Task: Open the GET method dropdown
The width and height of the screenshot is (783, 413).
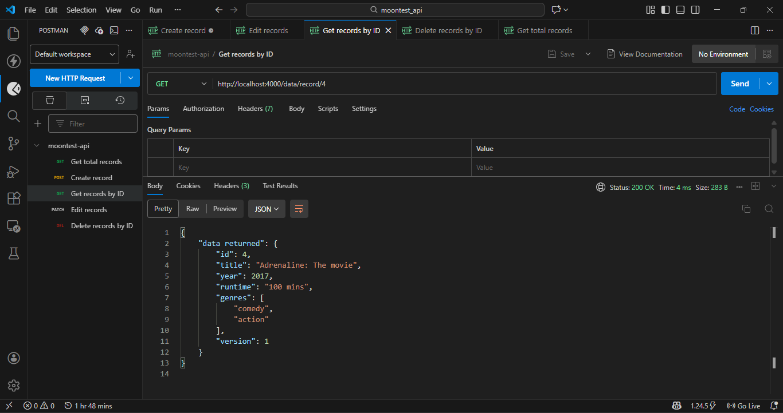Action: point(179,84)
